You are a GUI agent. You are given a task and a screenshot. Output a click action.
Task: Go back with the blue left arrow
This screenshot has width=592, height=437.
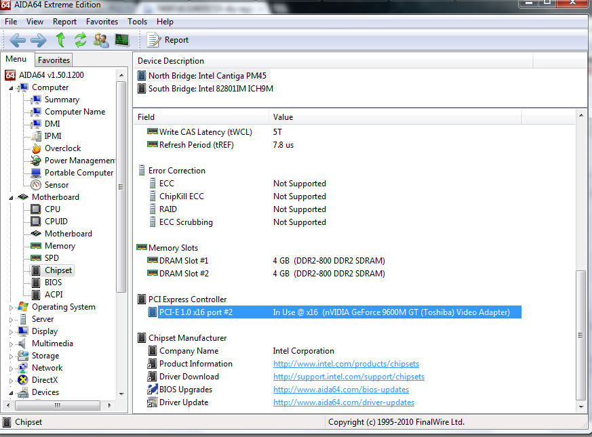tap(18, 40)
